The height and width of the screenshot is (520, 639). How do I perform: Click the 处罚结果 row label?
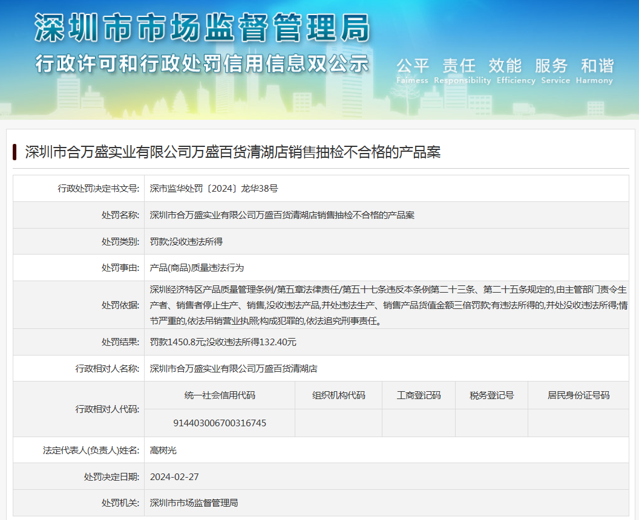point(120,342)
